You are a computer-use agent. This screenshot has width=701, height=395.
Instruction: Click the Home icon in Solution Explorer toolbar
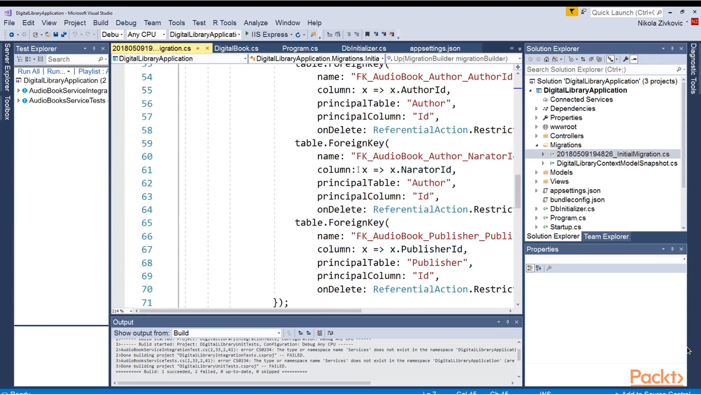pyautogui.click(x=546, y=59)
